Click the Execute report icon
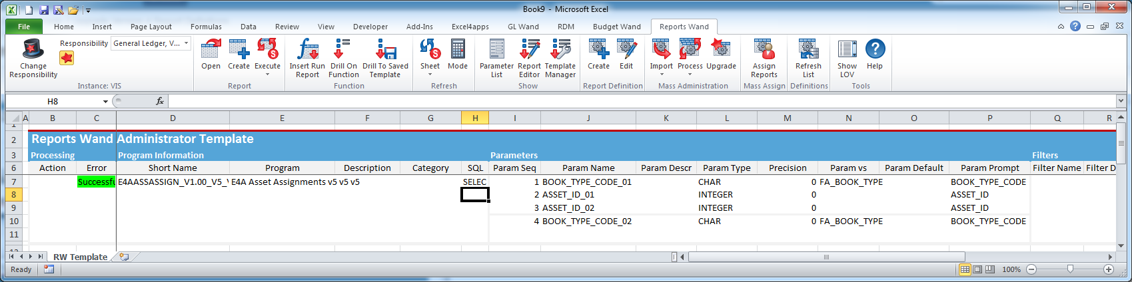The image size is (1132, 282). tap(267, 49)
